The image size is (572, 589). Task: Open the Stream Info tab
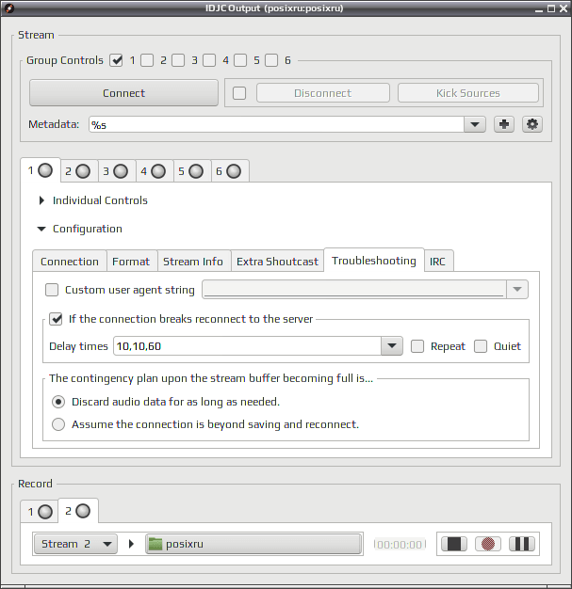click(193, 261)
